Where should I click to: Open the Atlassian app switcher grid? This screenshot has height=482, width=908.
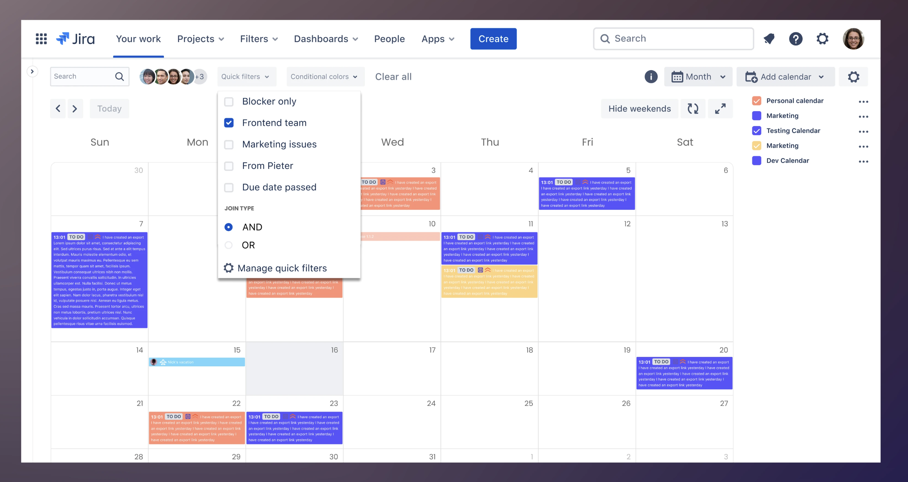(x=41, y=39)
